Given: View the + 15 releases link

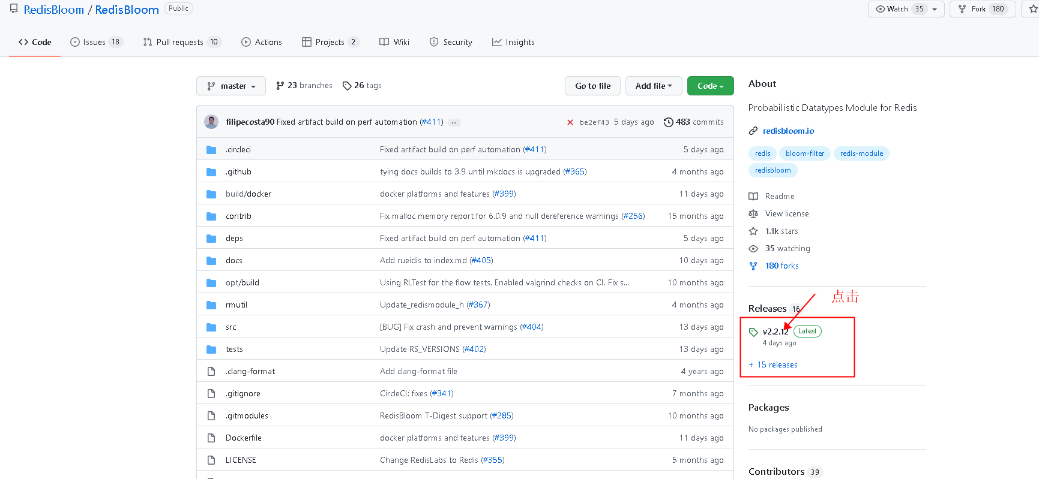Looking at the screenshot, I should coord(773,365).
